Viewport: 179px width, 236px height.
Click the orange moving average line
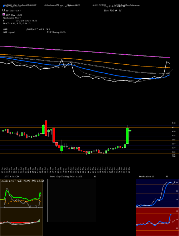pos(84,60)
